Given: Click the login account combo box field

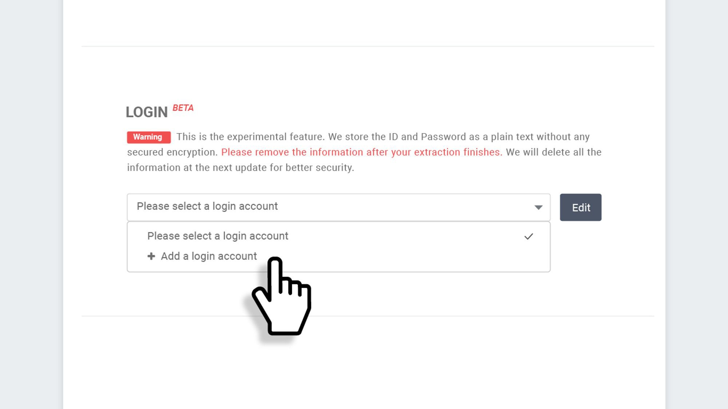Looking at the screenshot, I should 328,207.
